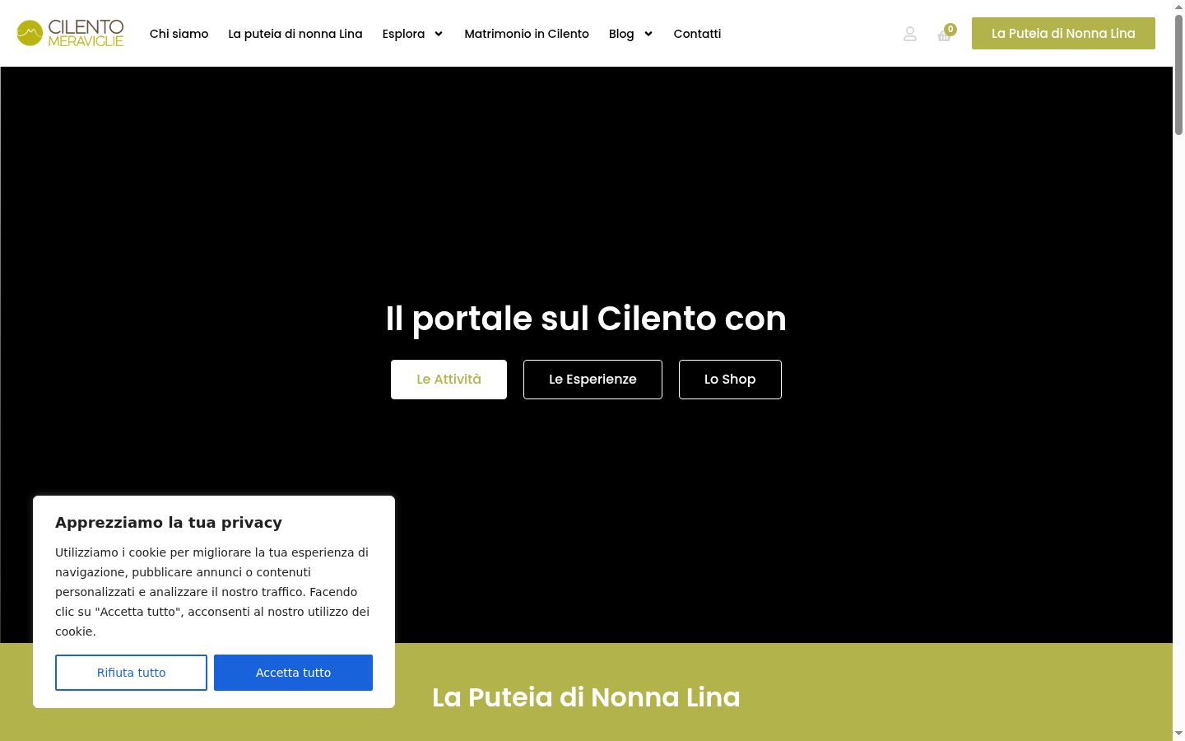Expand the Blog dropdown arrow
Viewport: 1185px width, 741px height.
click(648, 34)
